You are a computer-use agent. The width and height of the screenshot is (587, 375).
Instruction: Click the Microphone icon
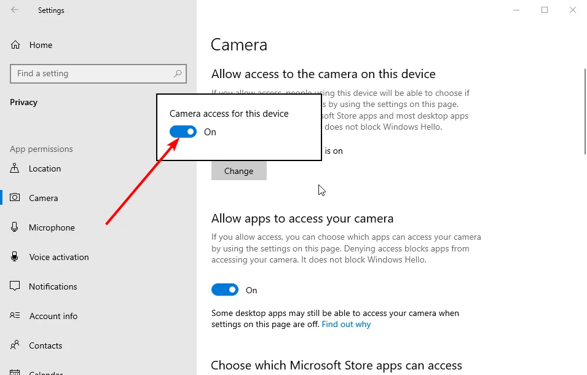pyautogui.click(x=15, y=227)
